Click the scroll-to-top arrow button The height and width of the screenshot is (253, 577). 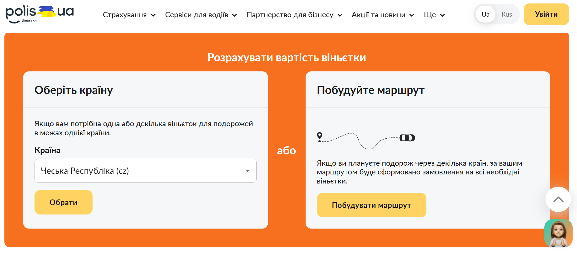(x=558, y=199)
